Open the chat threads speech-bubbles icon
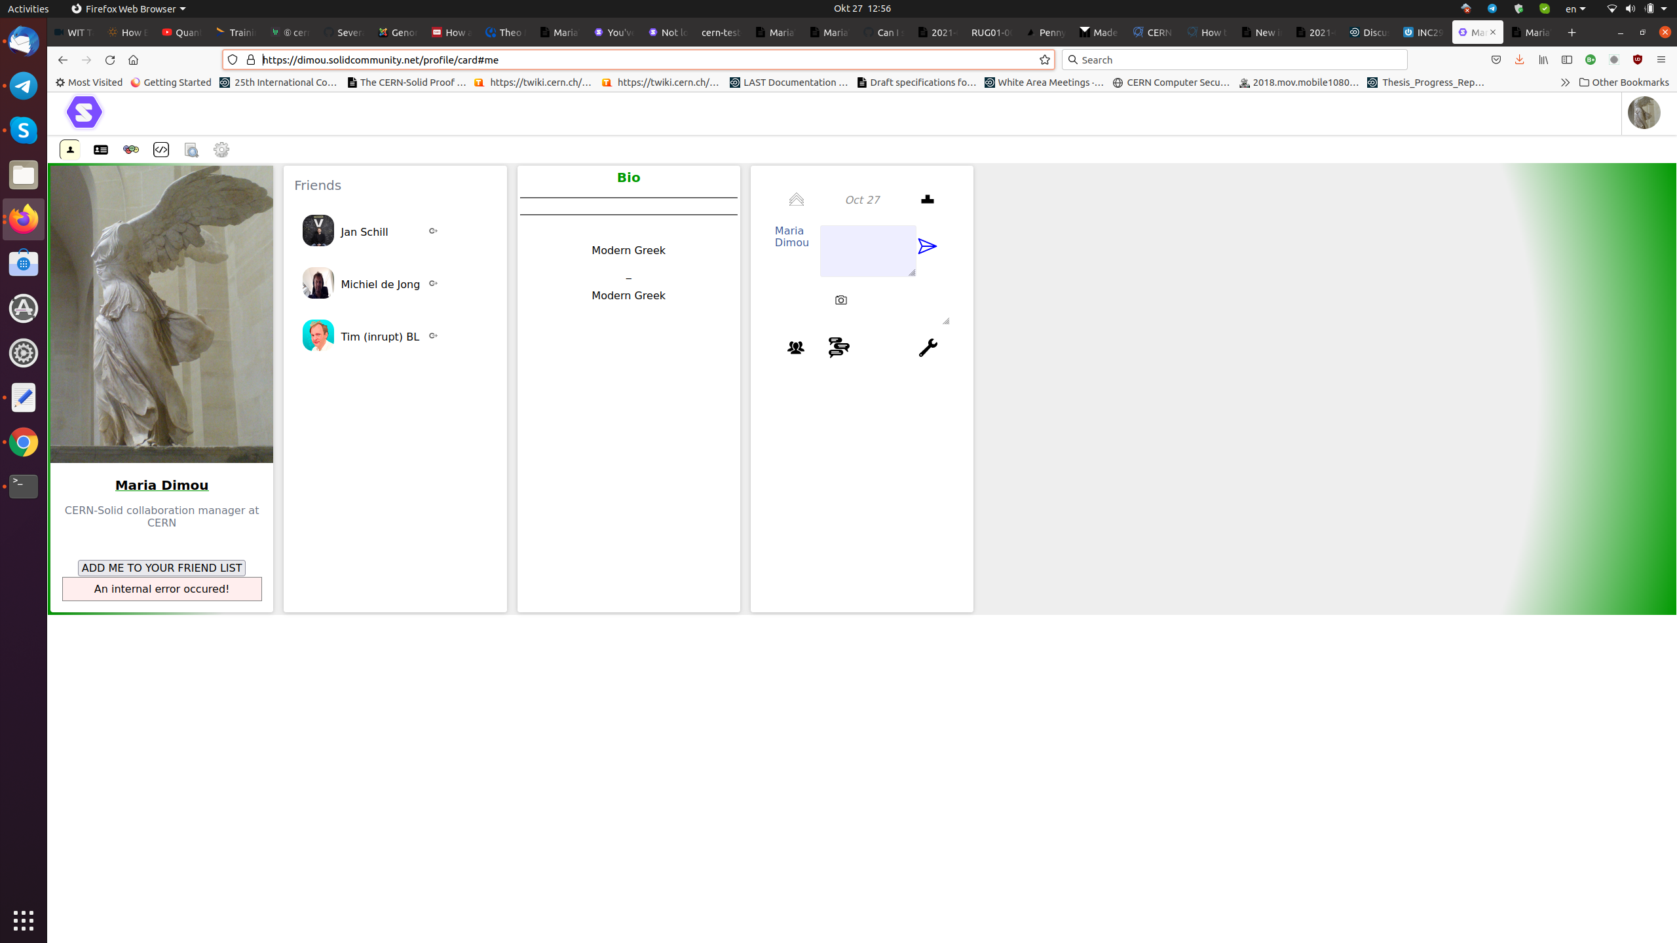Image resolution: width=1677 pixels, height=943 pixels. (839, 347)
